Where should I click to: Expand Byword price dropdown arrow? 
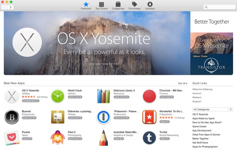35,118
